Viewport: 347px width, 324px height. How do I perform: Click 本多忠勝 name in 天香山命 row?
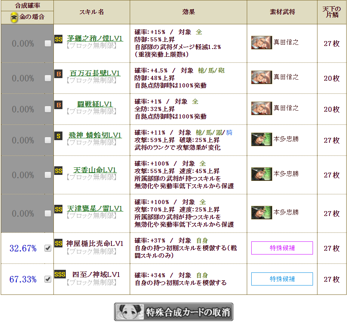(286, 174)
